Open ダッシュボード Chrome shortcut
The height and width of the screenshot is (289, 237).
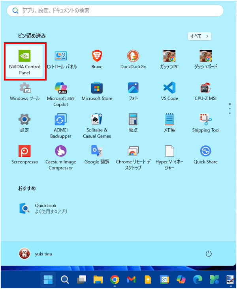[x=206, y=60]
